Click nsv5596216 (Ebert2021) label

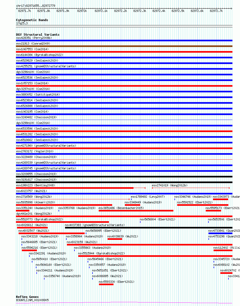point(40,247)
